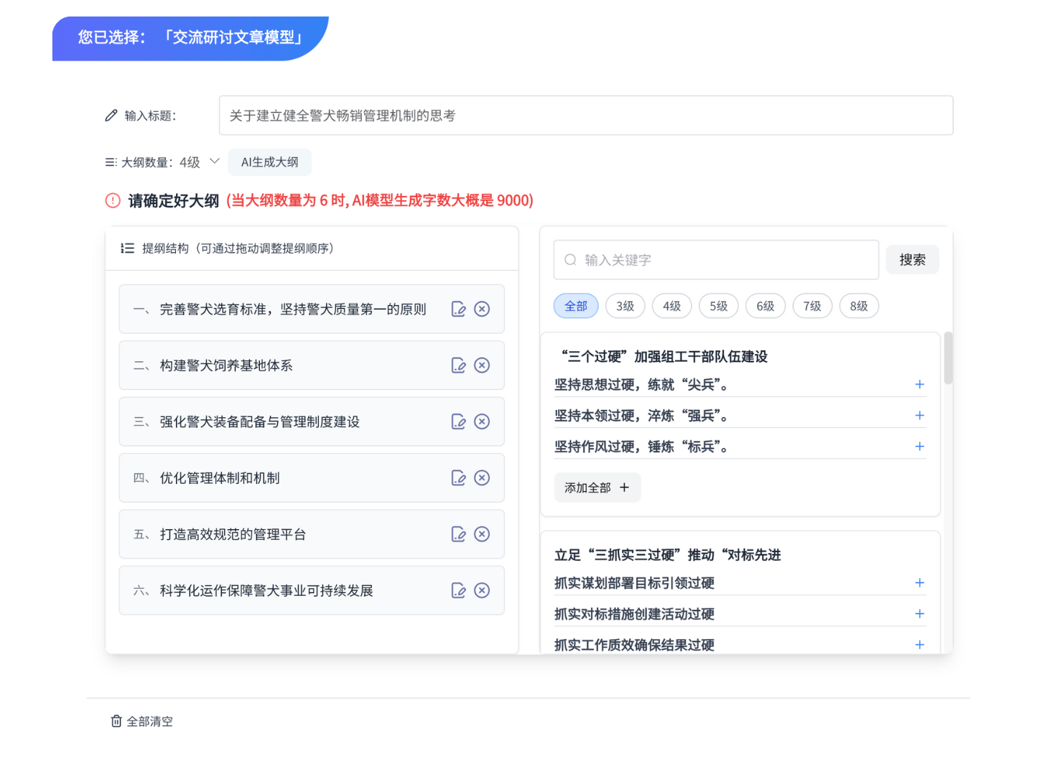The width and height of the screenshot is (1037, 764).
Task: Edit outline item 三 强化警犬装备配备
Action: coord(458,421)
